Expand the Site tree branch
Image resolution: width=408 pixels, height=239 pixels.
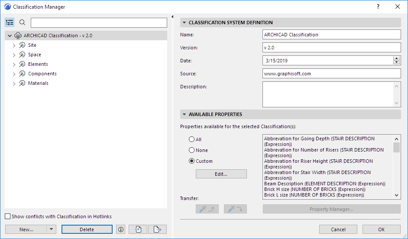14,45
